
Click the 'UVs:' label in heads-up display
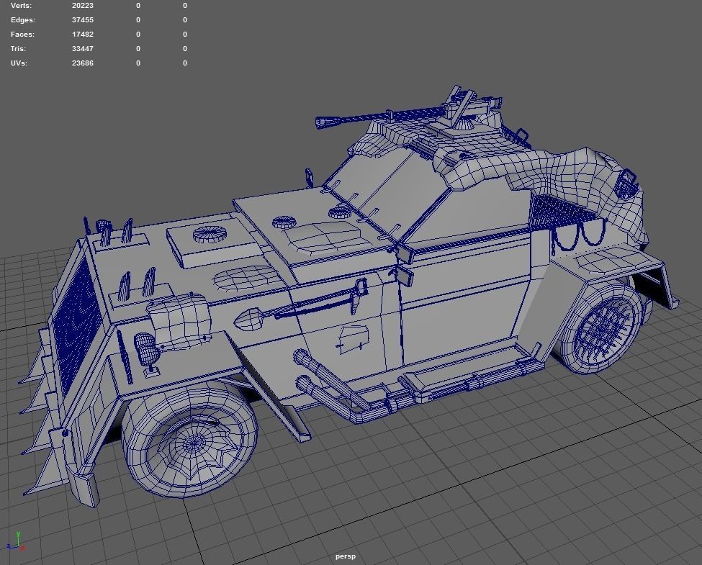pos(19,63)
